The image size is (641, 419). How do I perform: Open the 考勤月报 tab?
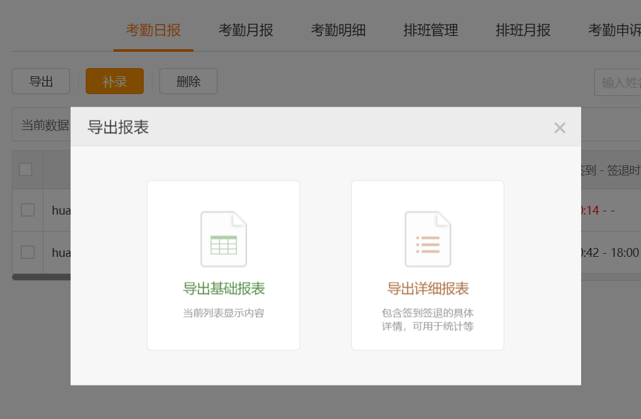click(246, 30)
